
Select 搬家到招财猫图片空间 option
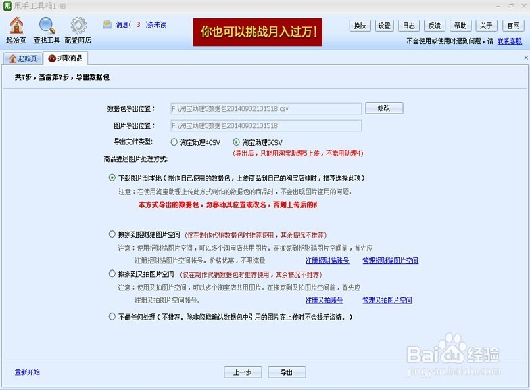(112, 234)
